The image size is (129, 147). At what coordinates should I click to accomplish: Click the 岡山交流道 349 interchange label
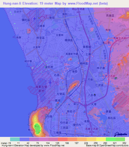(x=78, y=11)
